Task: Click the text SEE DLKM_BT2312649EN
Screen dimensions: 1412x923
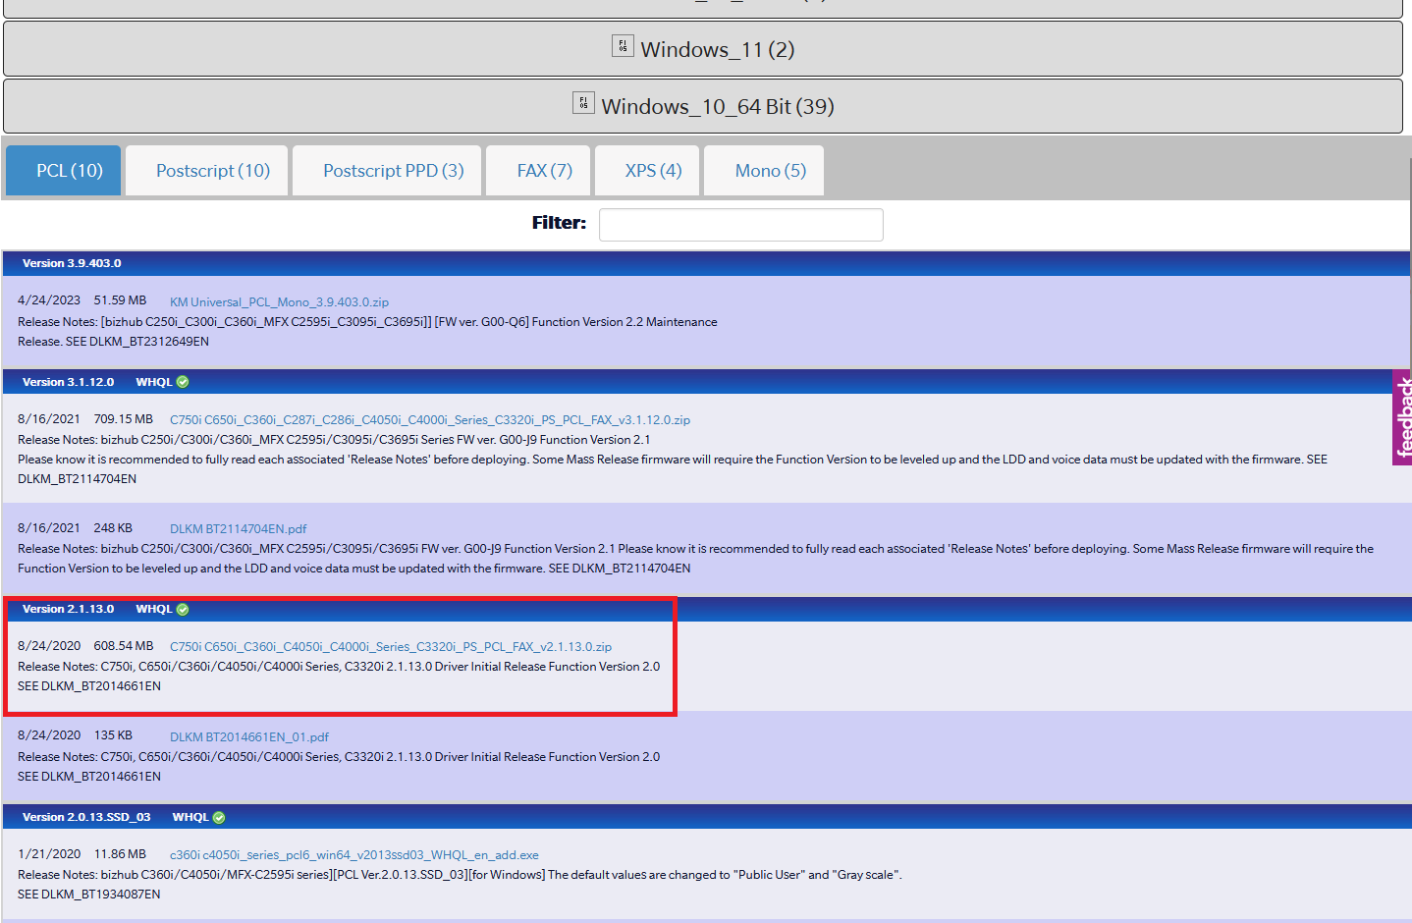Action: 137,342
